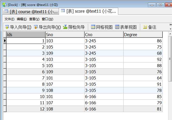Click Sno cell 108 in row ids 12

[x=65, y=109]
